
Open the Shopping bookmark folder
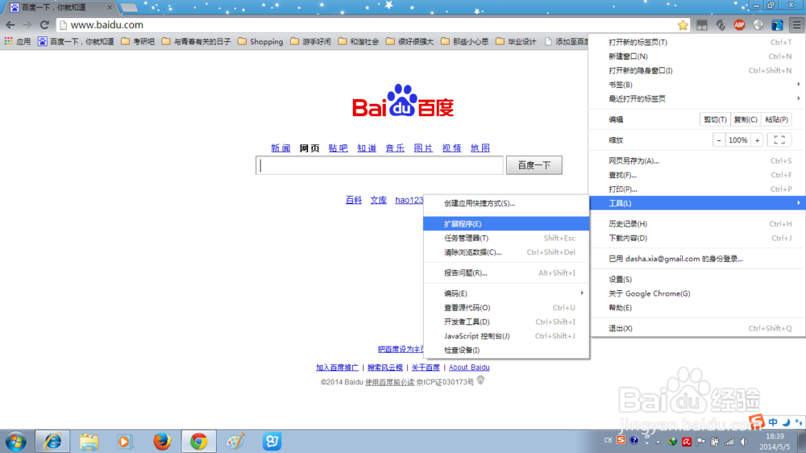(x=260, y=41)
